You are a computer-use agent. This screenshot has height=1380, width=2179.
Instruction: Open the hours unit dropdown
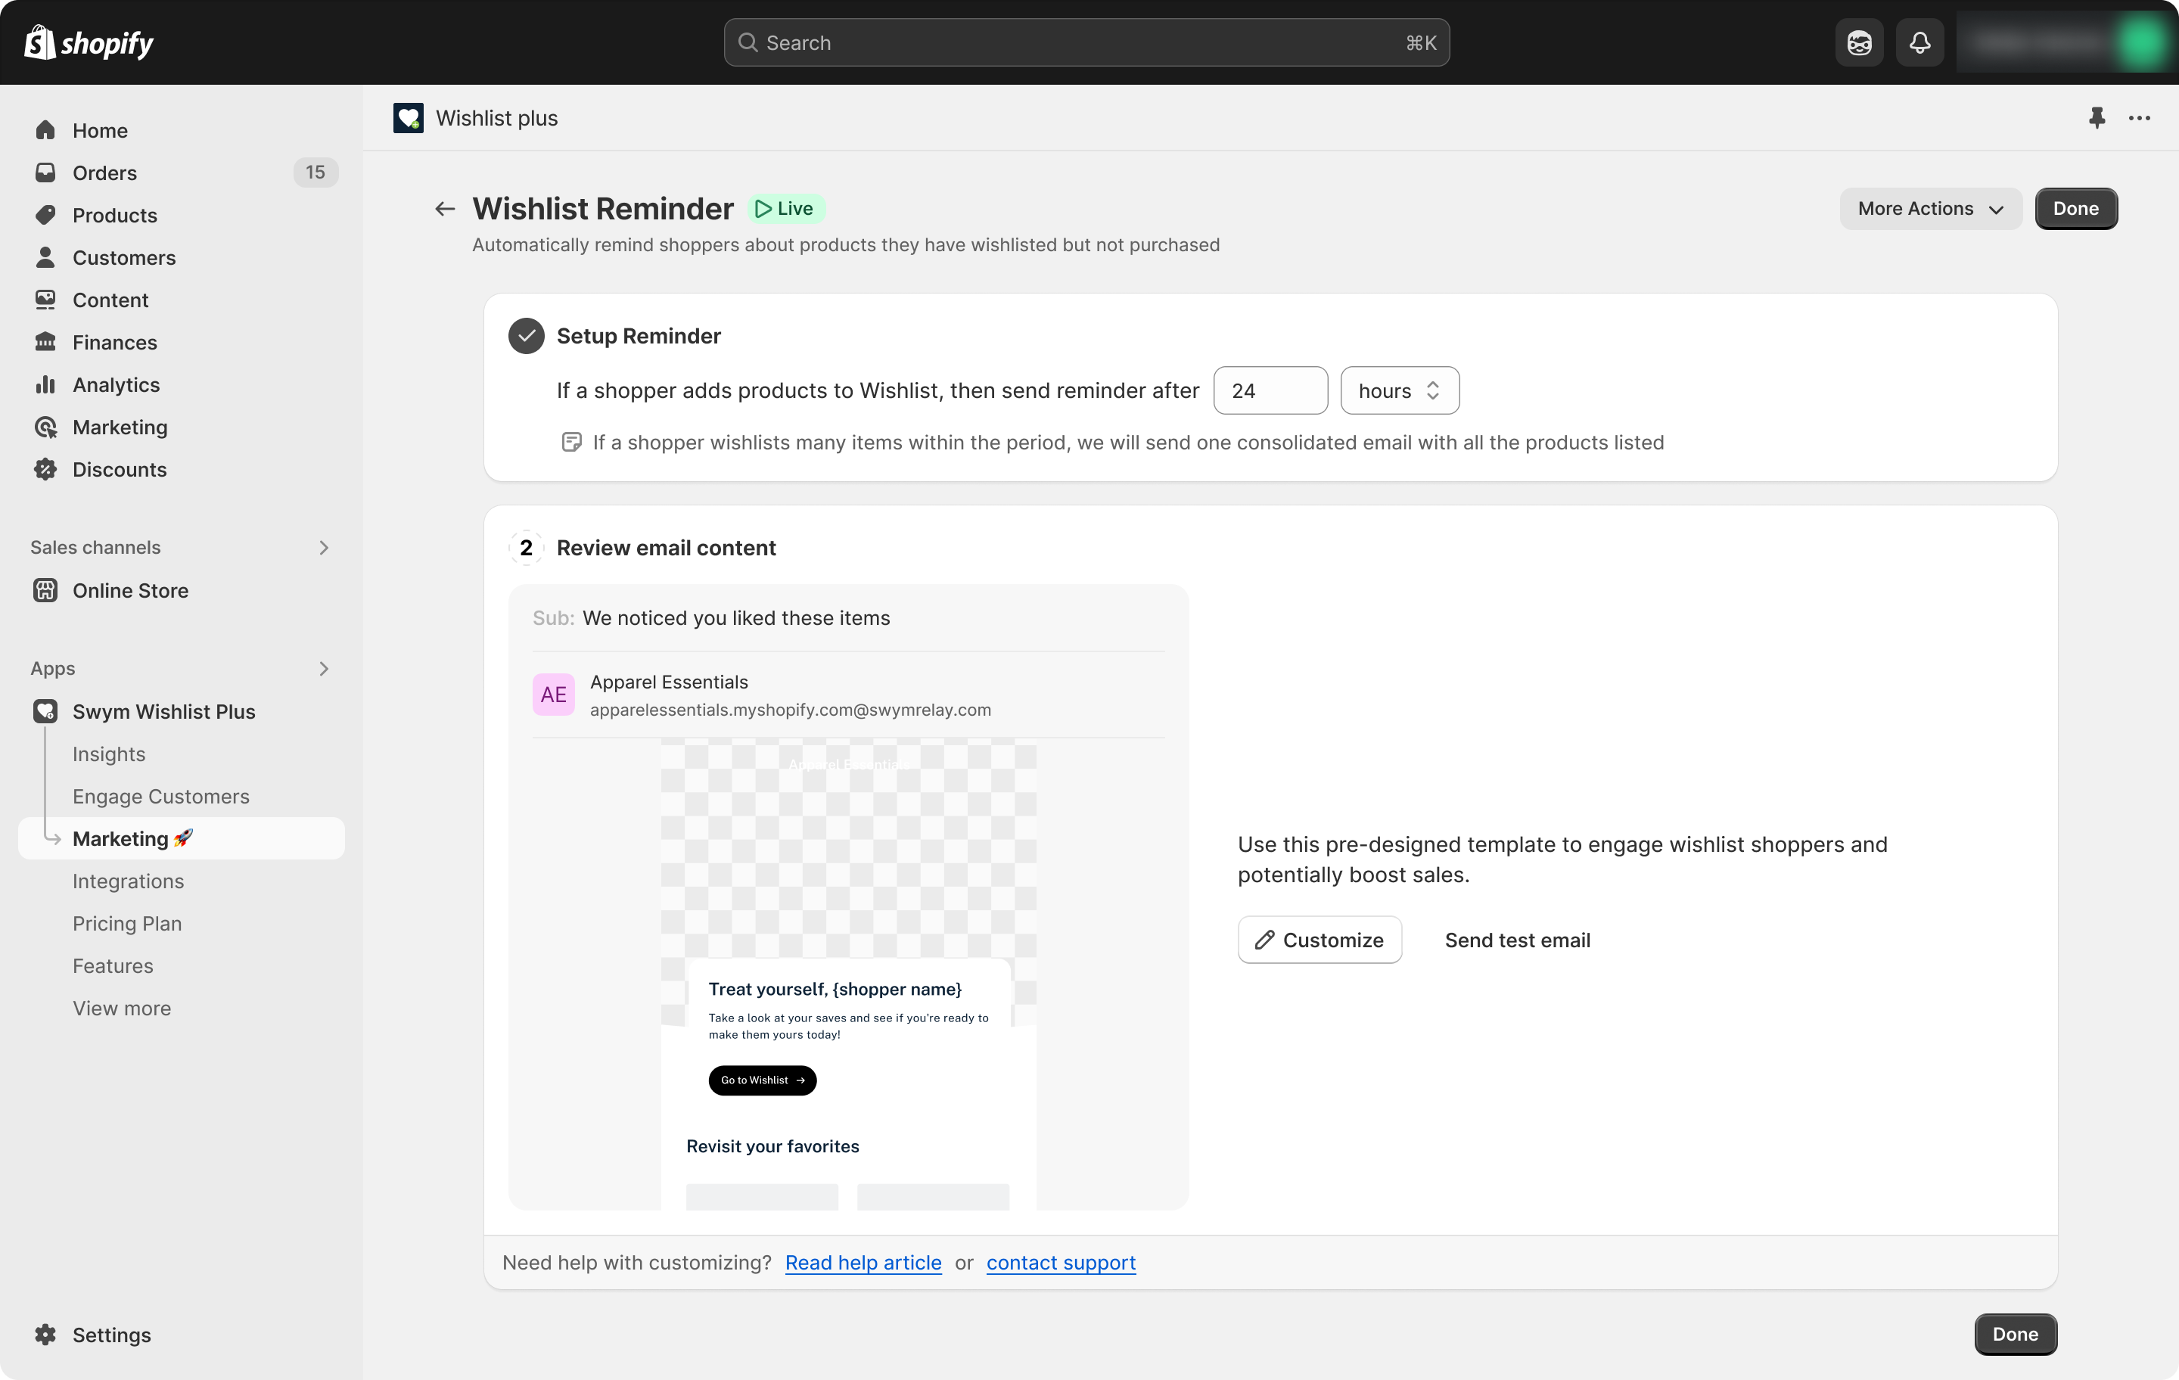coord(1399,391)
